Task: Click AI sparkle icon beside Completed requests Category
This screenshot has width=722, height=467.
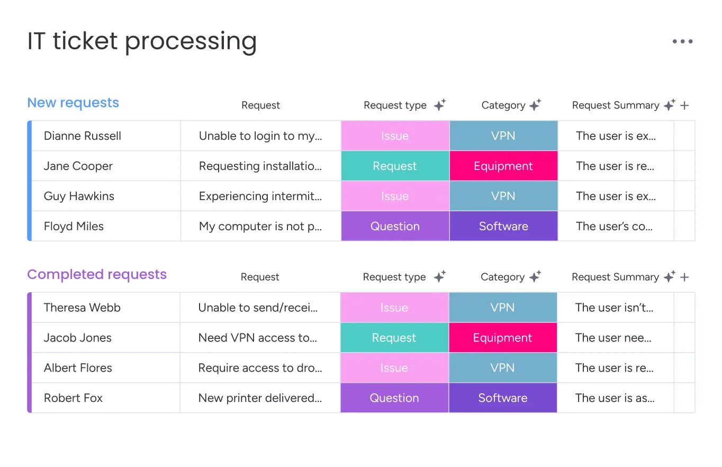Action: pos(535,276)
